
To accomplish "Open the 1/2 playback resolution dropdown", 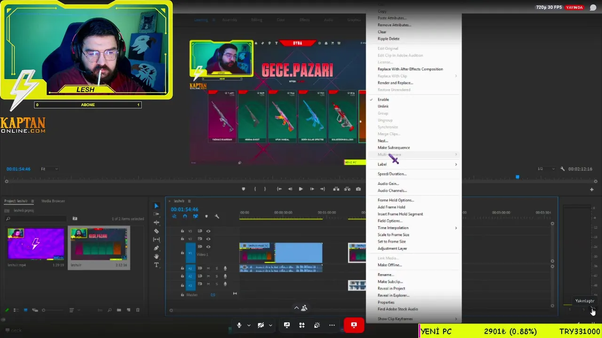I will 546,169.
